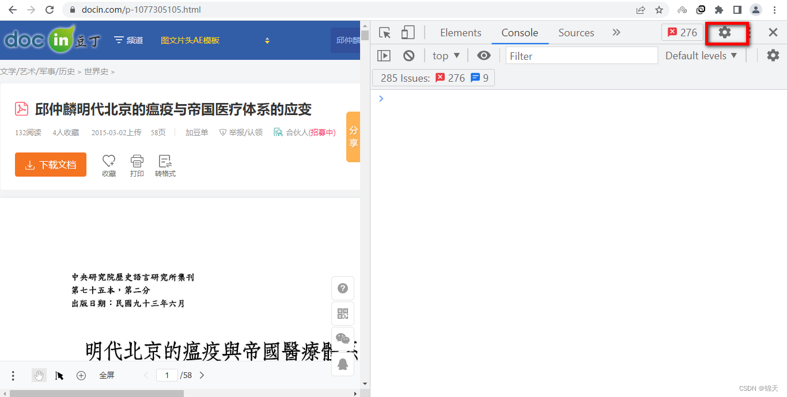Go back to the previous page

[x=13, y=10]
